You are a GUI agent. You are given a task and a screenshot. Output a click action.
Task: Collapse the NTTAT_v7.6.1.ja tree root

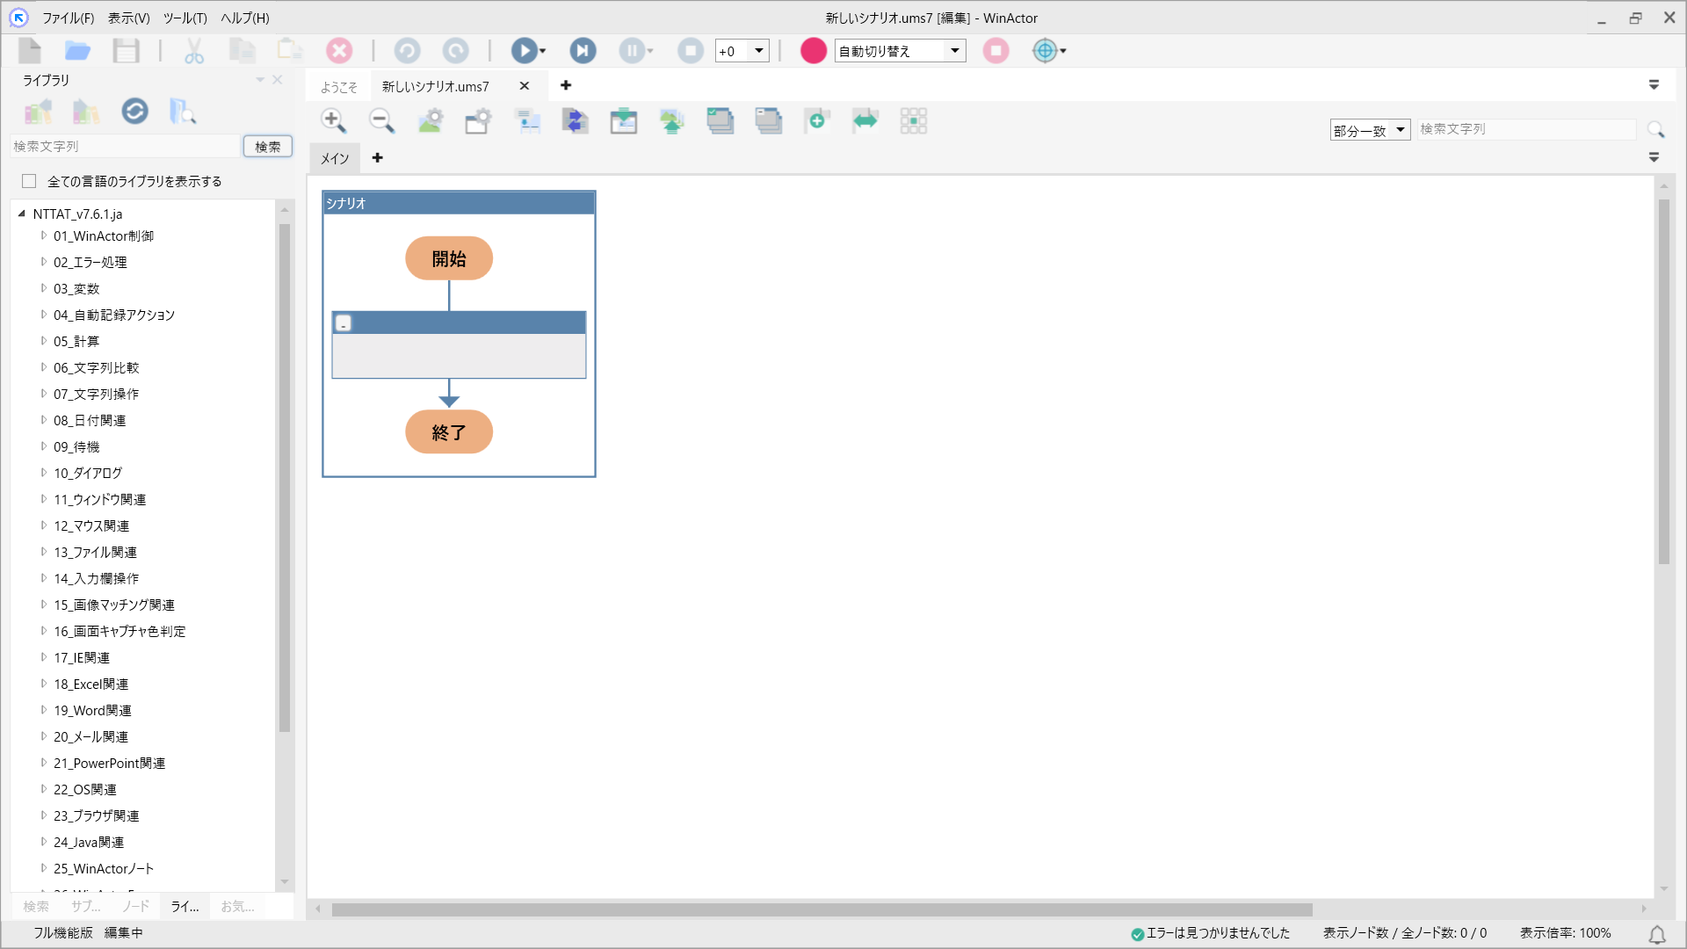22,214
